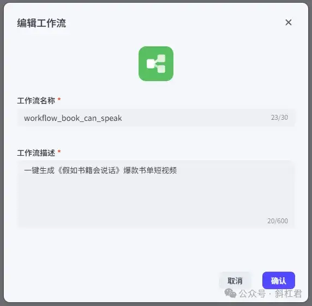This screenshot has width=312, height=306.
Task: Click the WeChat logo watermark
Action: point(230,293)
